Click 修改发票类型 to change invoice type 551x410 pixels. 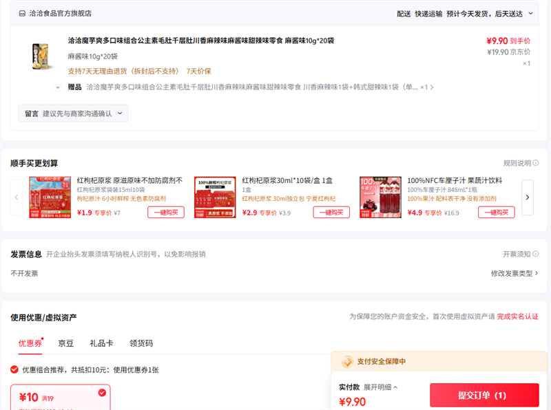tap(514, 273)
